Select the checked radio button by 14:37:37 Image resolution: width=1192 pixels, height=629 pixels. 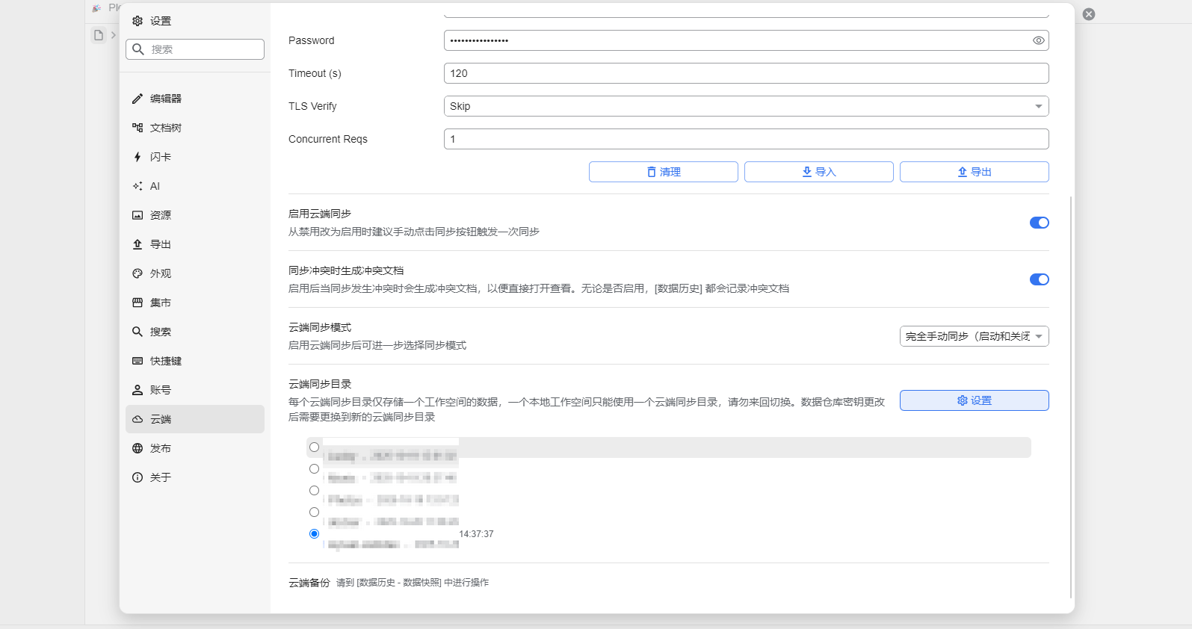(x=314, y=534)
